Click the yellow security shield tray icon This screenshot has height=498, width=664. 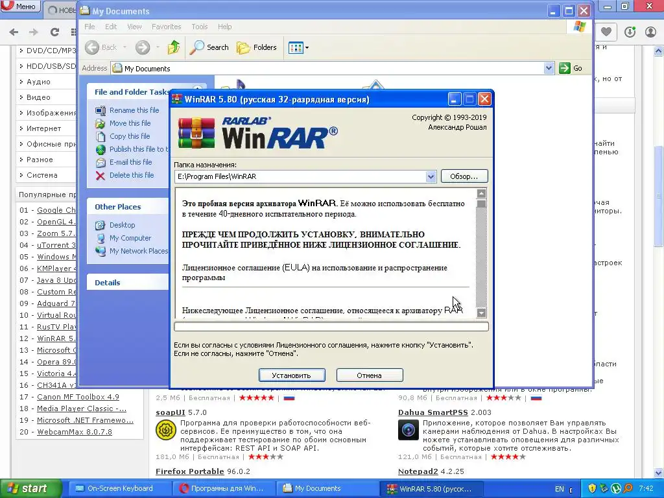tap(592, 489)
